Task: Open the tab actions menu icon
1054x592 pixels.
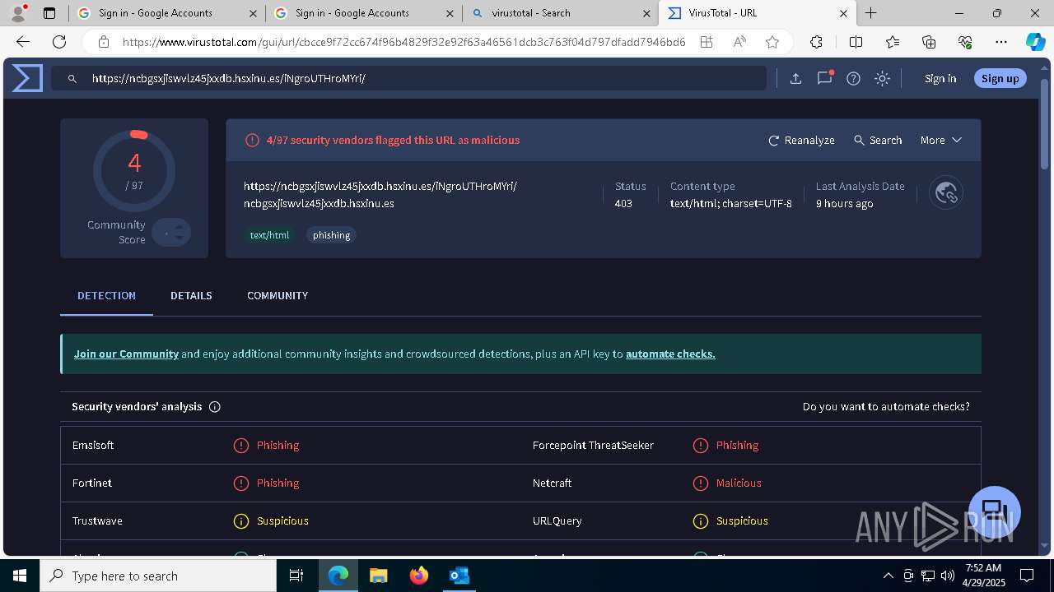Action: 49,13
